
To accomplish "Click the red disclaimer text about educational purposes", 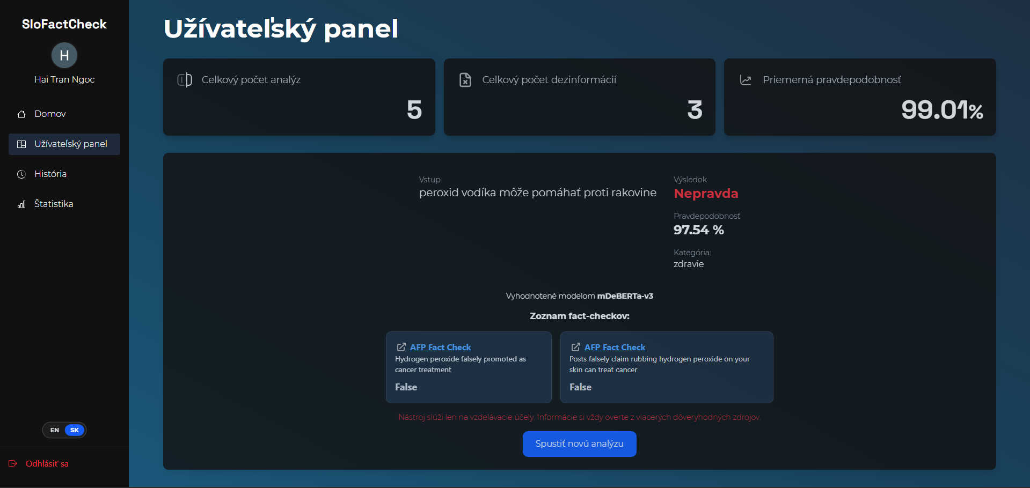I will click(x=580, y=417).
